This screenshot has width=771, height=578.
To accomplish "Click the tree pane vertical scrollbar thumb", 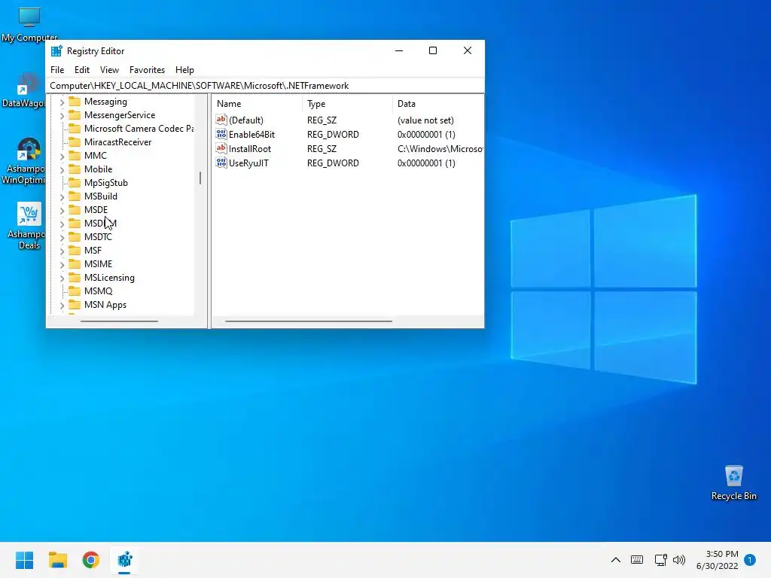I will (x=200, y=178).
